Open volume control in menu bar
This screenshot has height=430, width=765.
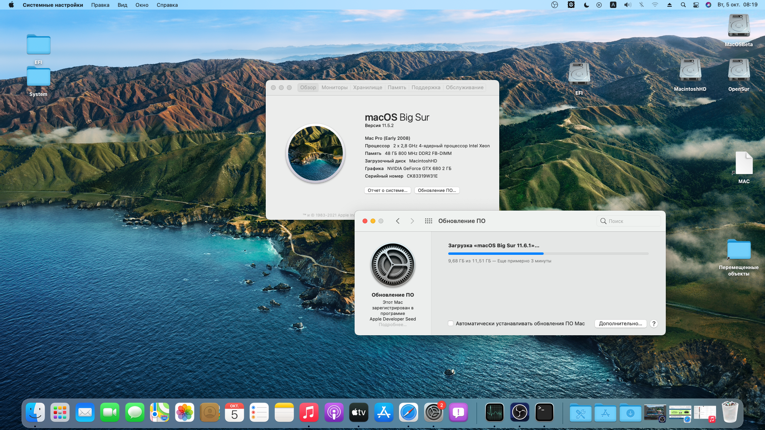(628, 5)
